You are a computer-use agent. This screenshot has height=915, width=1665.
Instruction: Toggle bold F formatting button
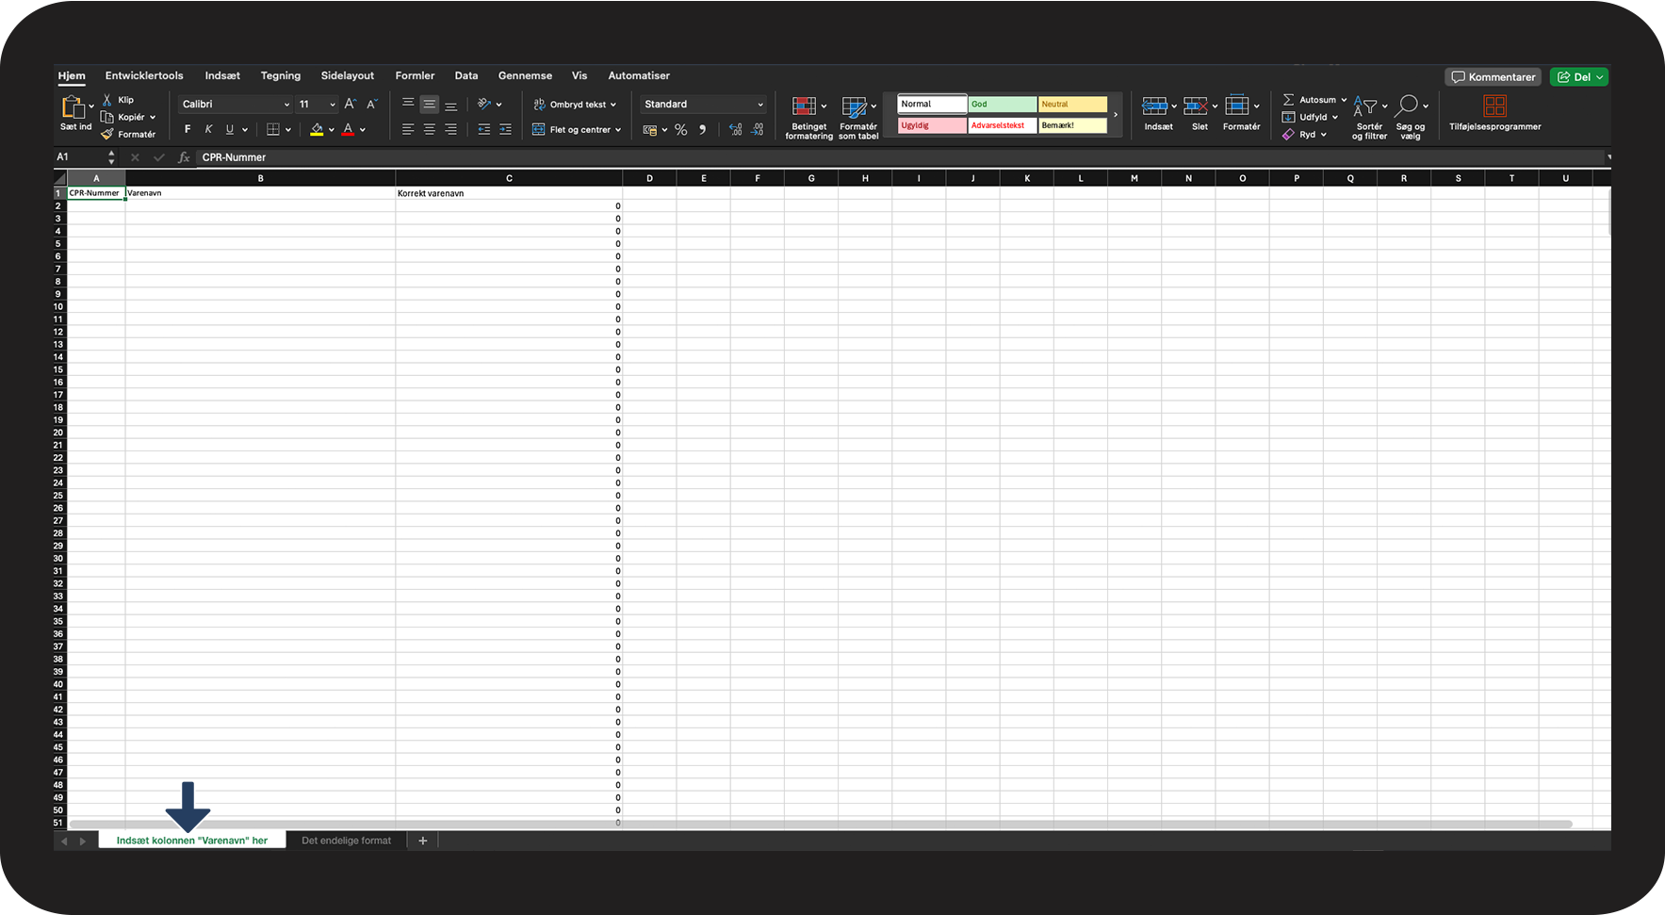click(x=188, y=130)
